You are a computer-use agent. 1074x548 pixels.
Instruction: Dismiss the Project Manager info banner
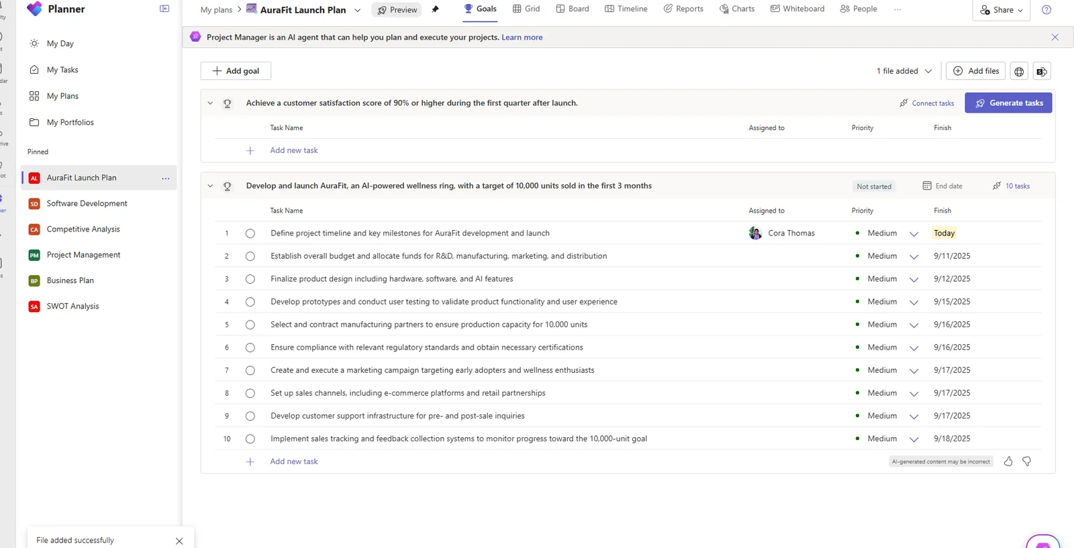pyautogui.click(x=1055, y=38)
